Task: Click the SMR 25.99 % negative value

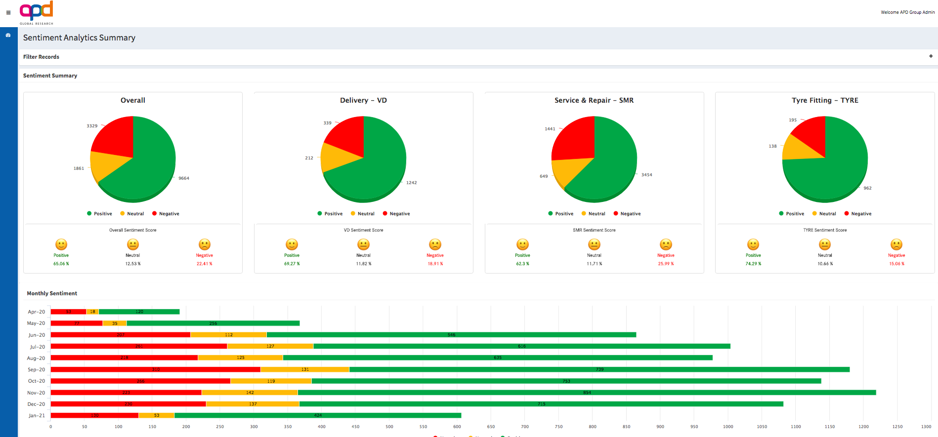Action: pyautogui.click(x=666, y=264)
